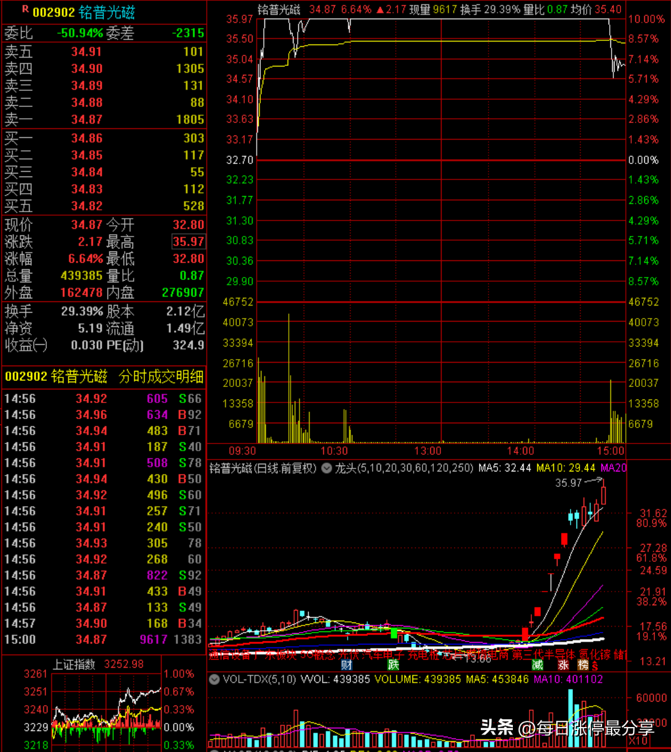The width and height of the screenshot is (671, 752).
Task: Open the 充电桩 concept tag
Action: [423, 655]
